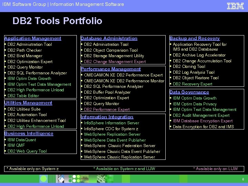Select WebSphere Classic Data Event Publisher
This screenshot has height=186, width=248.
coord(122,152)
